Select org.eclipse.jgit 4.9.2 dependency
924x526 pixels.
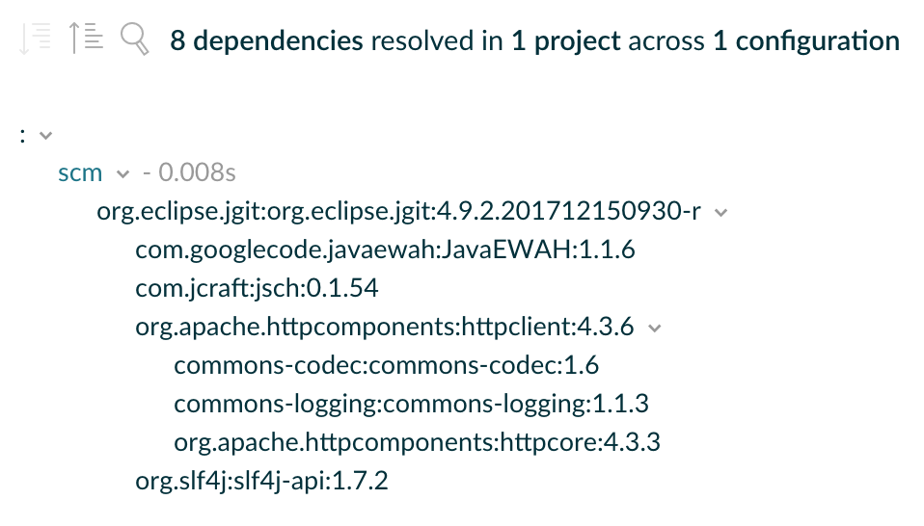click(398, 212)
